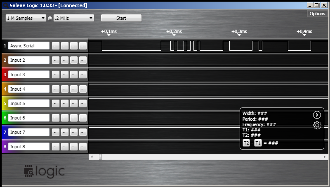The width and height of the screenshot is (330, 187).
Task: Toggle second trigger button on Input 3 row
Action: 65,75
